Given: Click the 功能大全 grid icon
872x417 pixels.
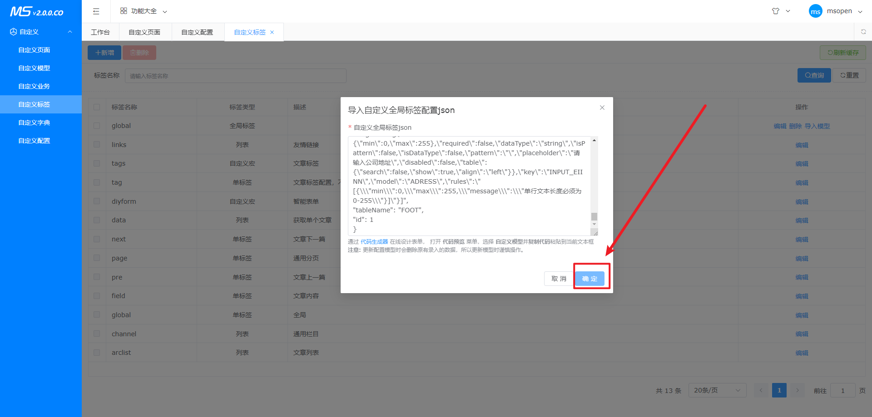Looking at the screenshot, I should pos(124,11).
